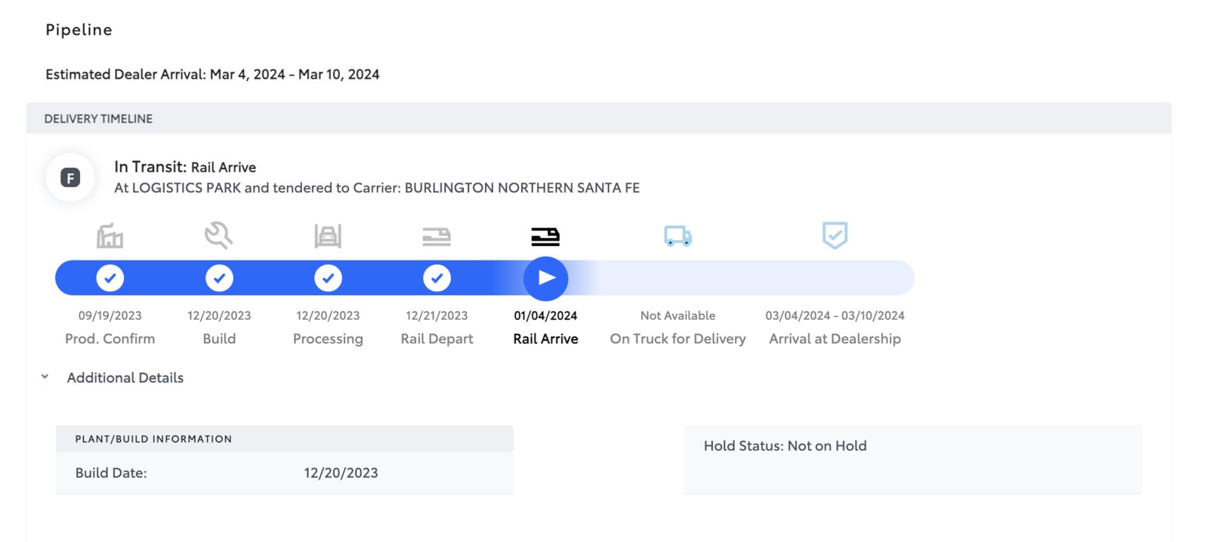Click the Prod. Confirm stage label
This screenshot has height=542, width=1207.
110,339
